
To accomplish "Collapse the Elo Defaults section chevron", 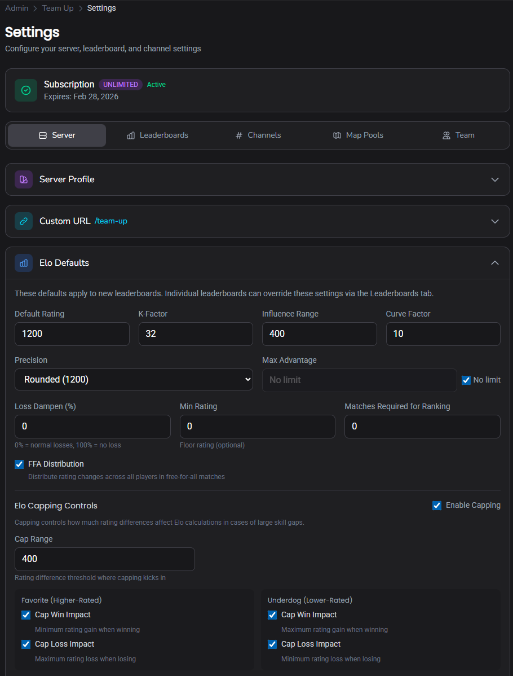I will coord(495,263).
